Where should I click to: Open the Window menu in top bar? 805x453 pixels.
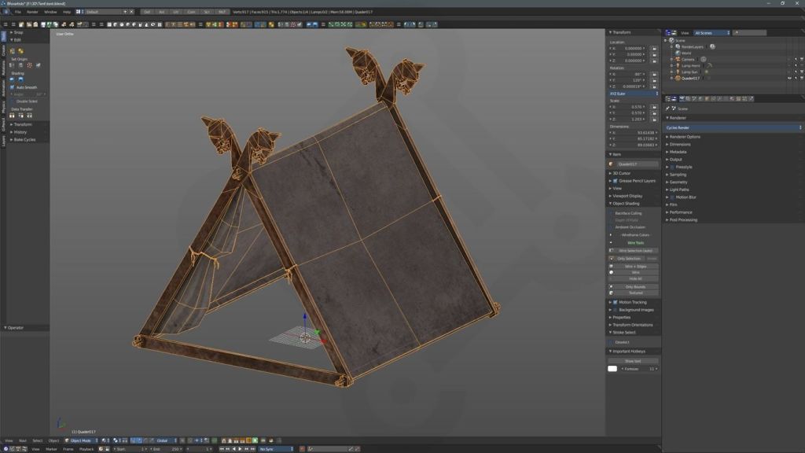(x=50, y=12)
